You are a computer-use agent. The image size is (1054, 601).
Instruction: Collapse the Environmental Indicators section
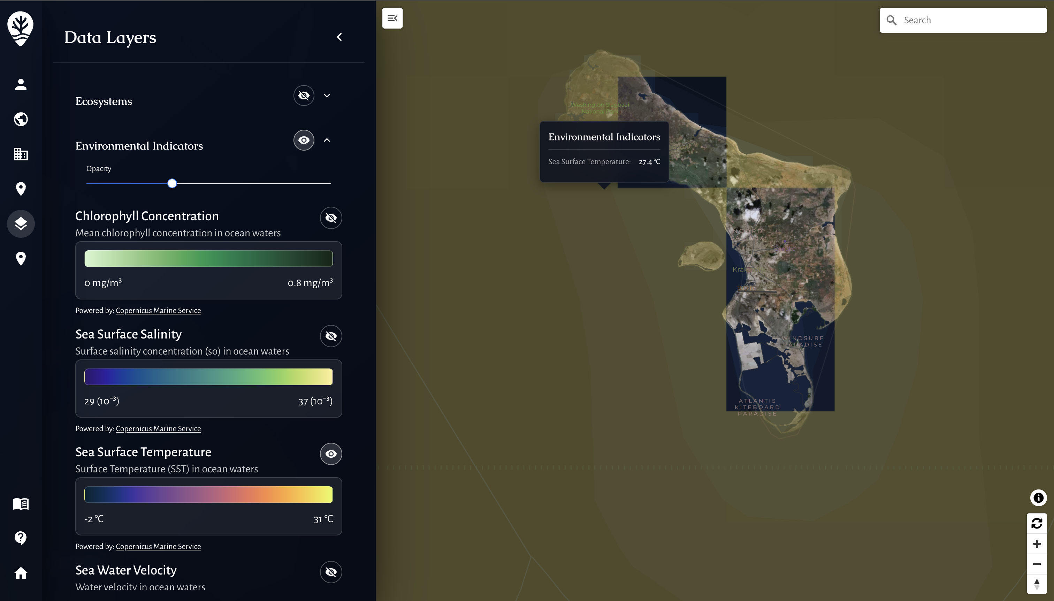click(x=327, y=140)
